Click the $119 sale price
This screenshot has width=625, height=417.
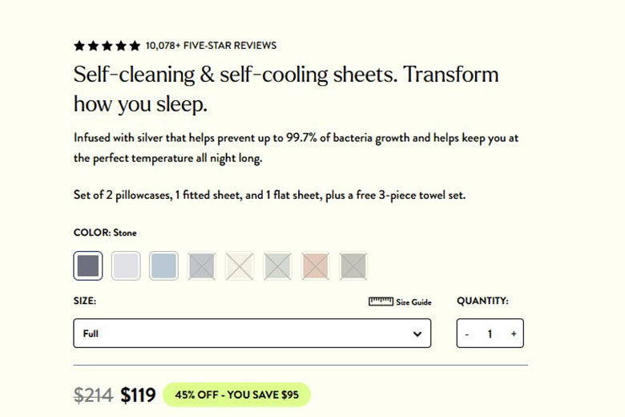click(x=138, y=395)
